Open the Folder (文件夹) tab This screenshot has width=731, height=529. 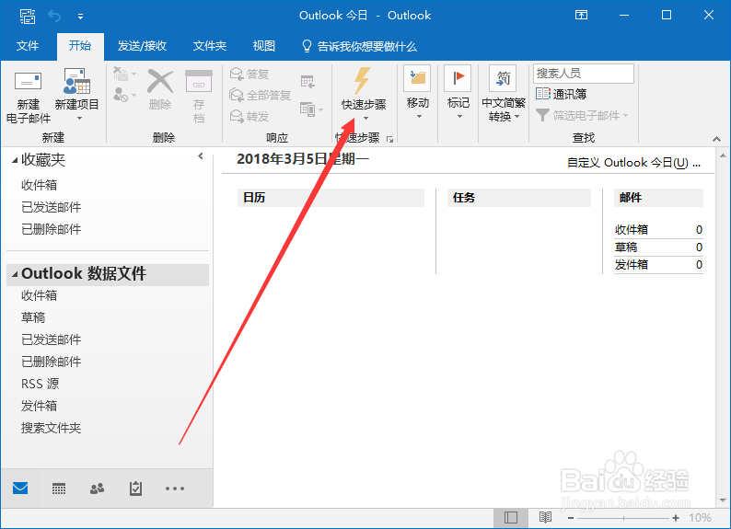[x=210, y=46]
